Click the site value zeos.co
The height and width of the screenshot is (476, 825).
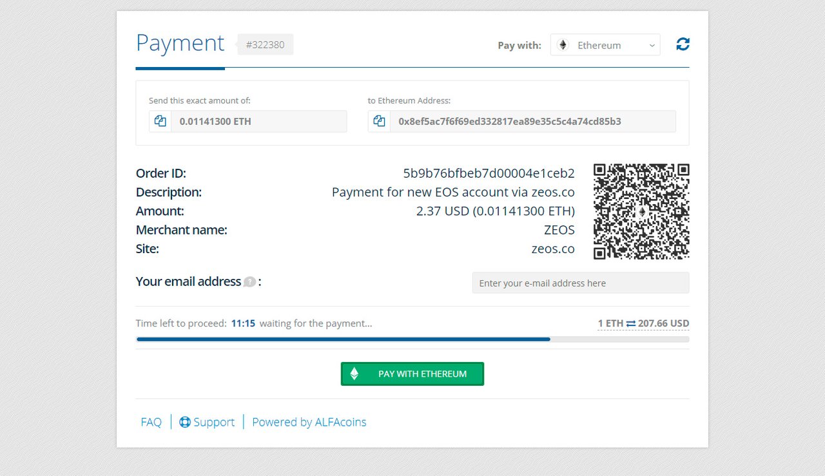(553, 249)
